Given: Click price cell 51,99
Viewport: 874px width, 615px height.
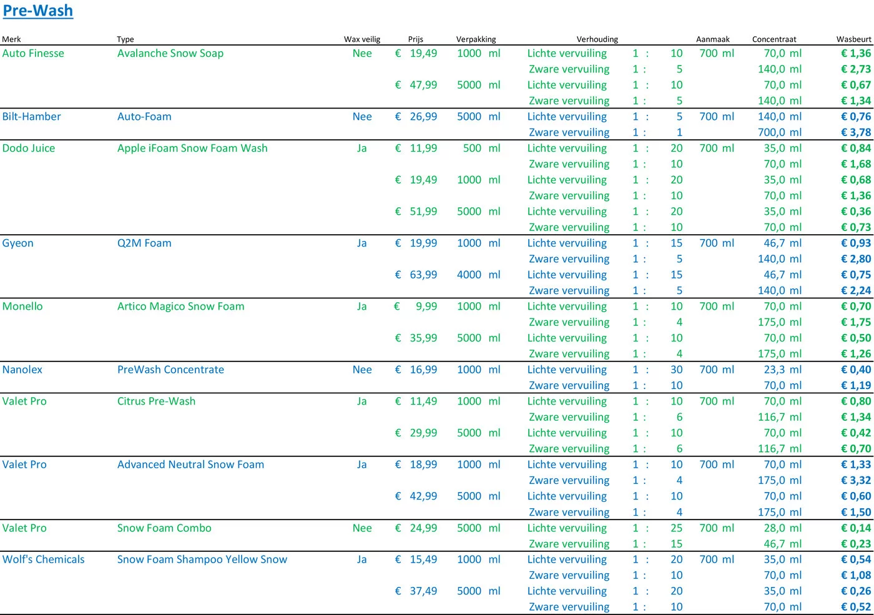Looking at the screenshot, I should (x=416, y=211).
